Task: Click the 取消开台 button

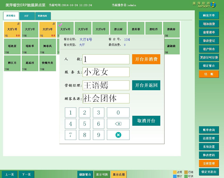Action: click(146, 121)
